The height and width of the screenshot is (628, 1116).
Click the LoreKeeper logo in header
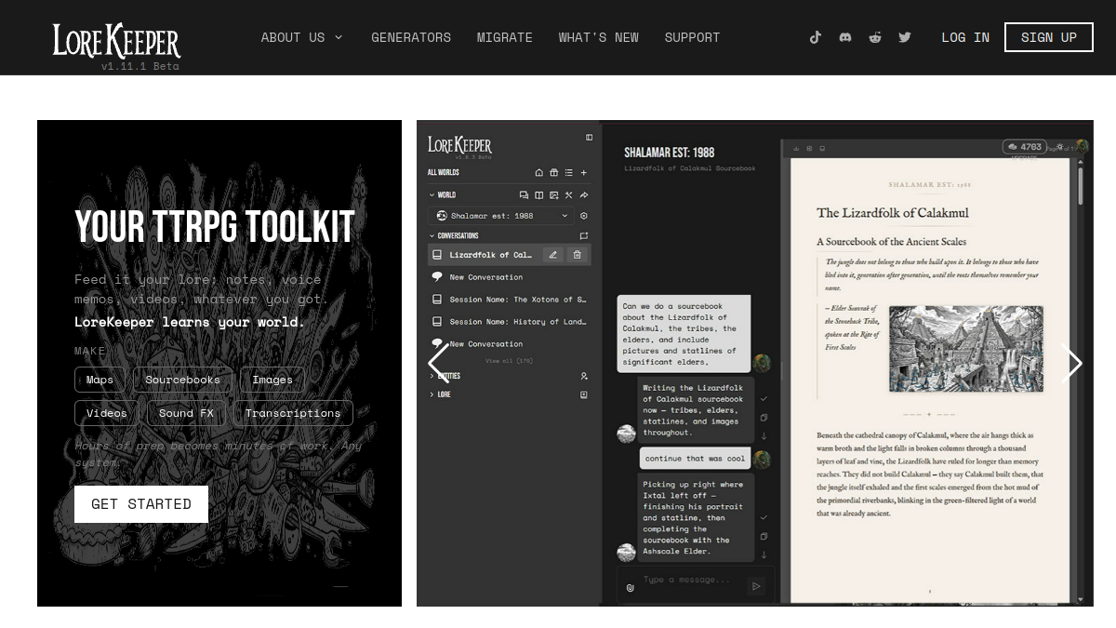click(x=116, y=42)
